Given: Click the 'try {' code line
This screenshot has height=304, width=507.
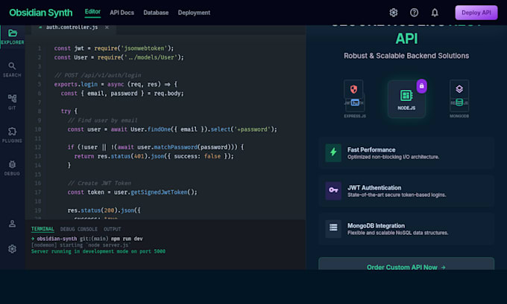Looking at the screenshot, I should (69, 111).
